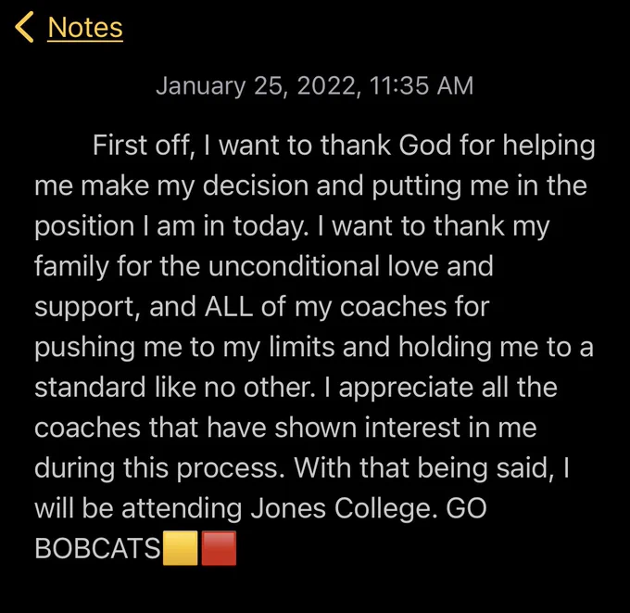Image resolution: width=630 pixels, height=613 pixels.
Task: Click the word "helping" on first line
Action: (x=548, y=146)
